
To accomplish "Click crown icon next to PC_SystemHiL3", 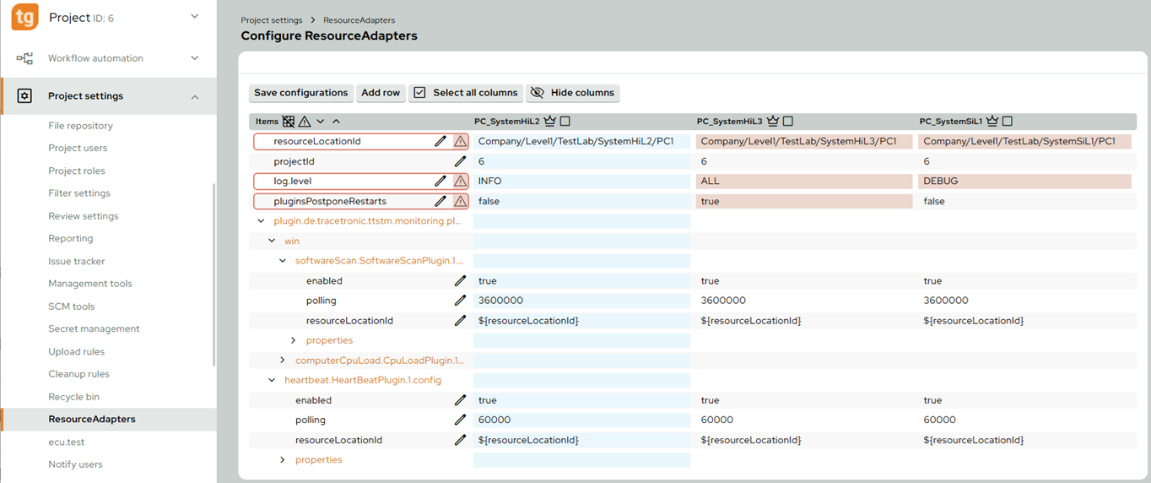I will click(x=773, y=122).
